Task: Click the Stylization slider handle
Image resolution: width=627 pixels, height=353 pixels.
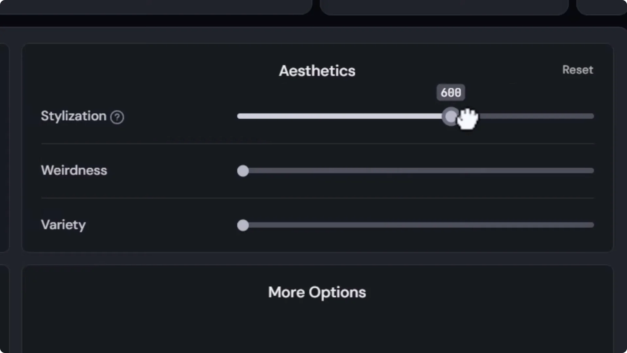Action: coord(451,116)
